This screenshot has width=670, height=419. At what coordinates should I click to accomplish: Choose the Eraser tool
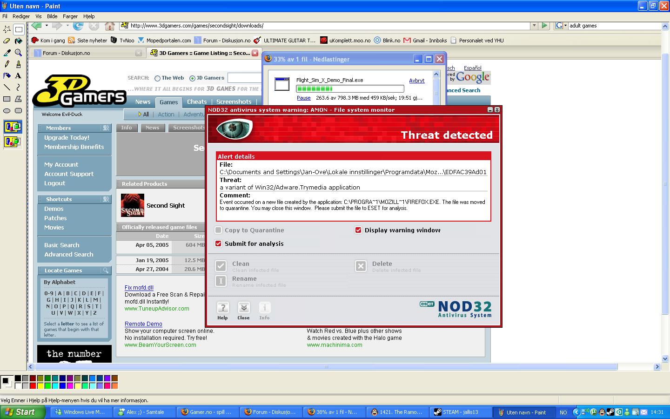point(7,41)
